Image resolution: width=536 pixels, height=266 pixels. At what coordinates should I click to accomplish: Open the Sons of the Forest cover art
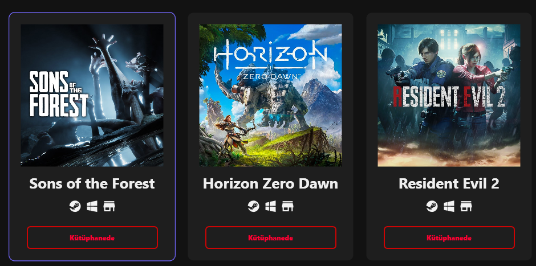pyautogui.click(x=92, y=95)
